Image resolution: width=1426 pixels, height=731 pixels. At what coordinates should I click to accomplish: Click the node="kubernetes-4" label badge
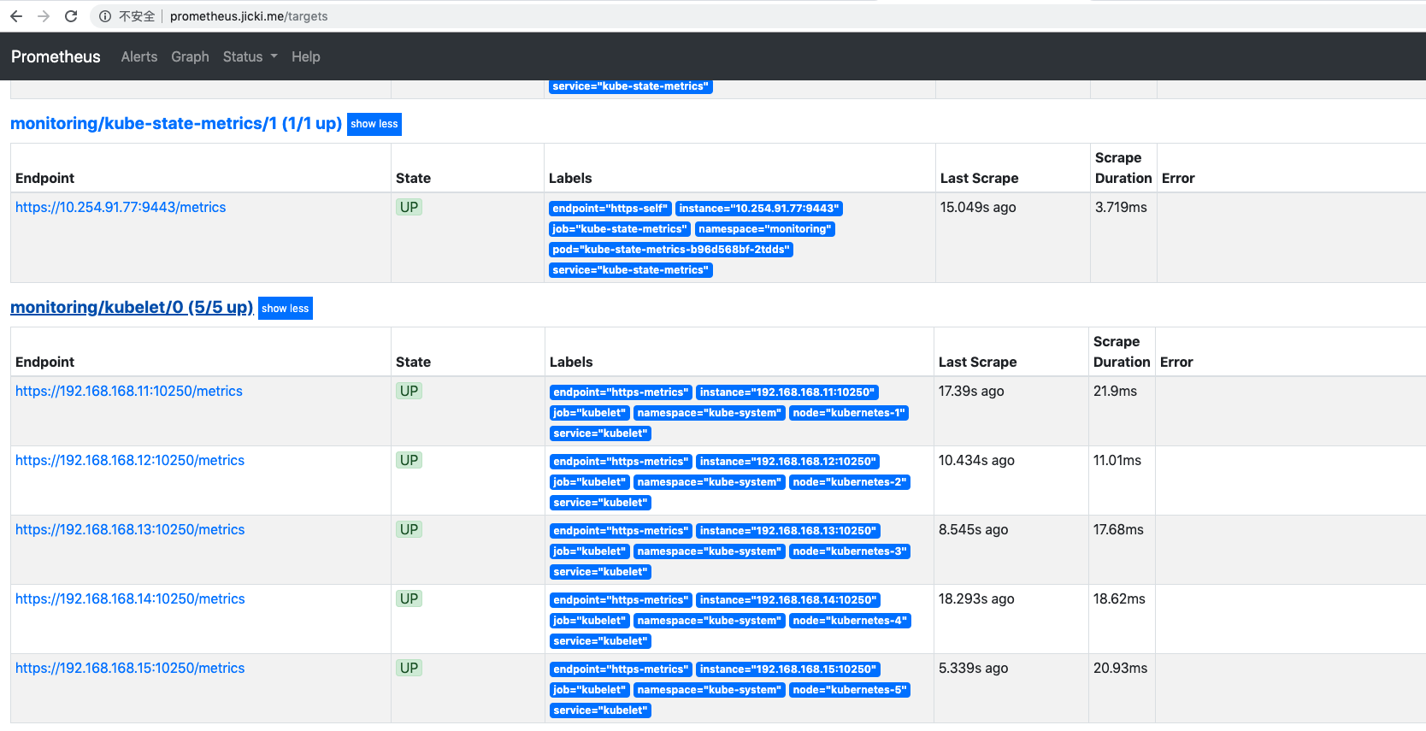click(849, 621)
